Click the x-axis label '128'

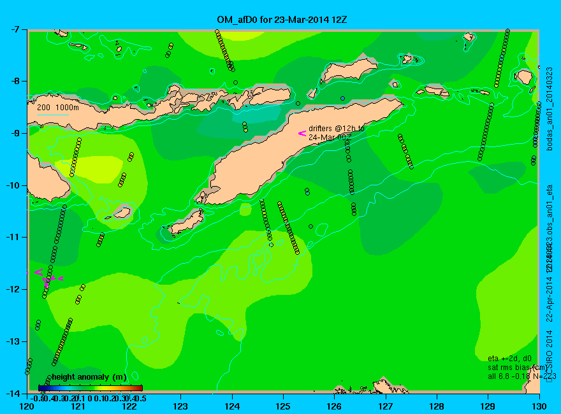tap(437, 406)
